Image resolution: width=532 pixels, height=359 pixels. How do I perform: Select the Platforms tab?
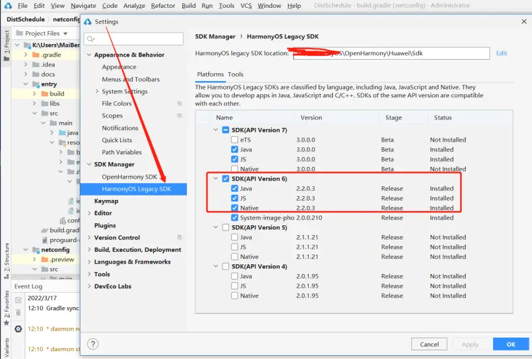210,75
